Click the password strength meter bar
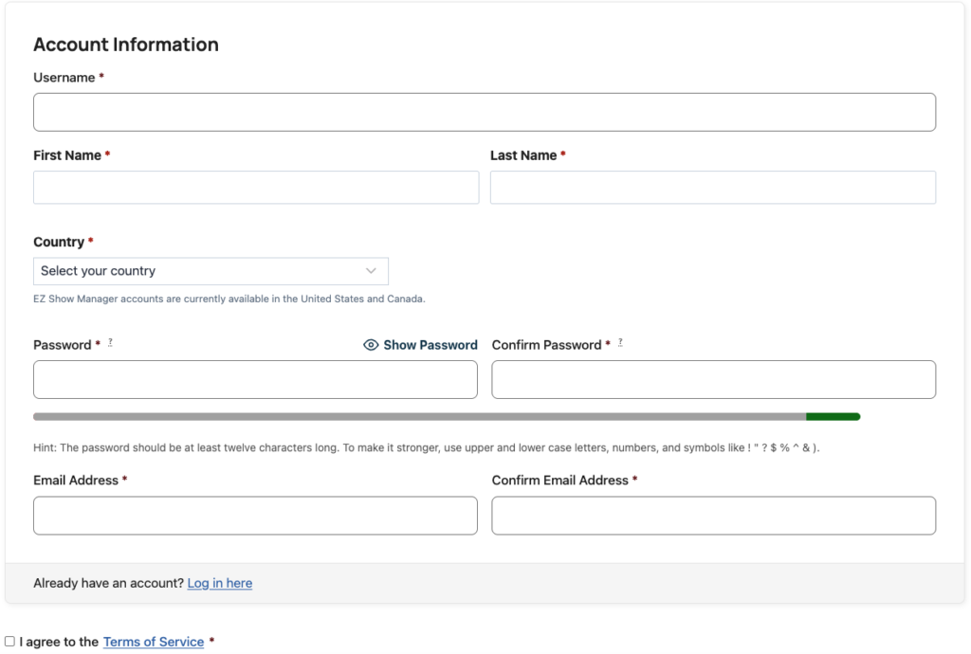971x654 pixels. [447, 417]
